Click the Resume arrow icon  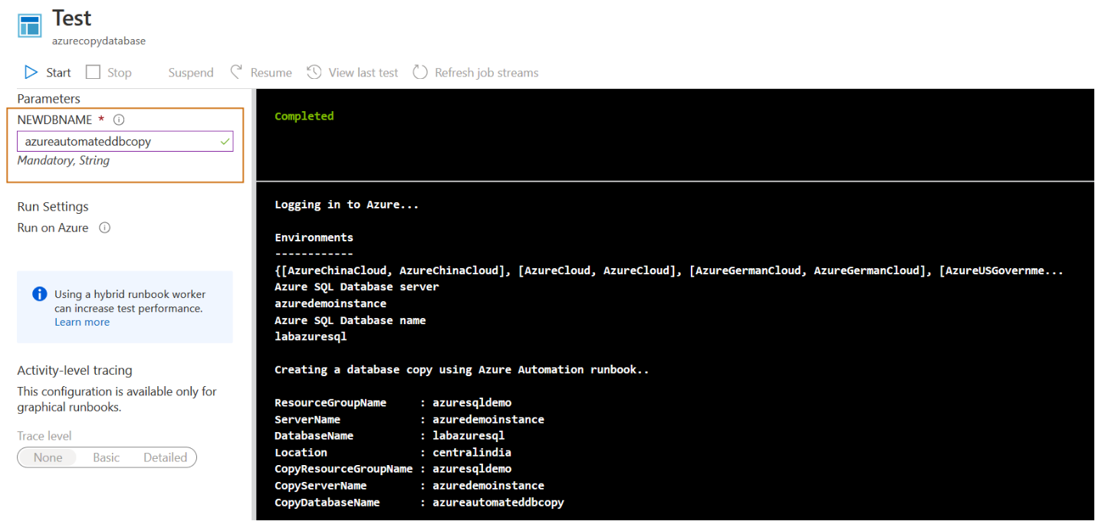pos(237,72)
